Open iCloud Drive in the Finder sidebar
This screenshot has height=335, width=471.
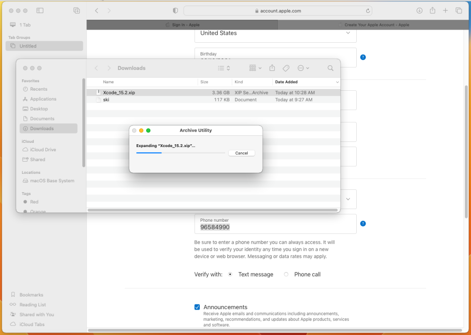click(48, 149)
